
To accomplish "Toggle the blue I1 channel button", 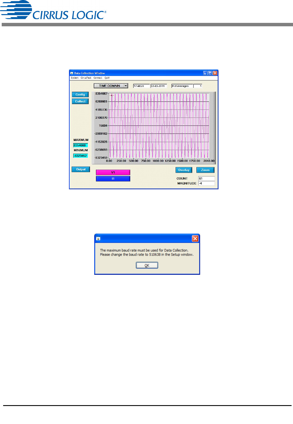I will (113, 179).
